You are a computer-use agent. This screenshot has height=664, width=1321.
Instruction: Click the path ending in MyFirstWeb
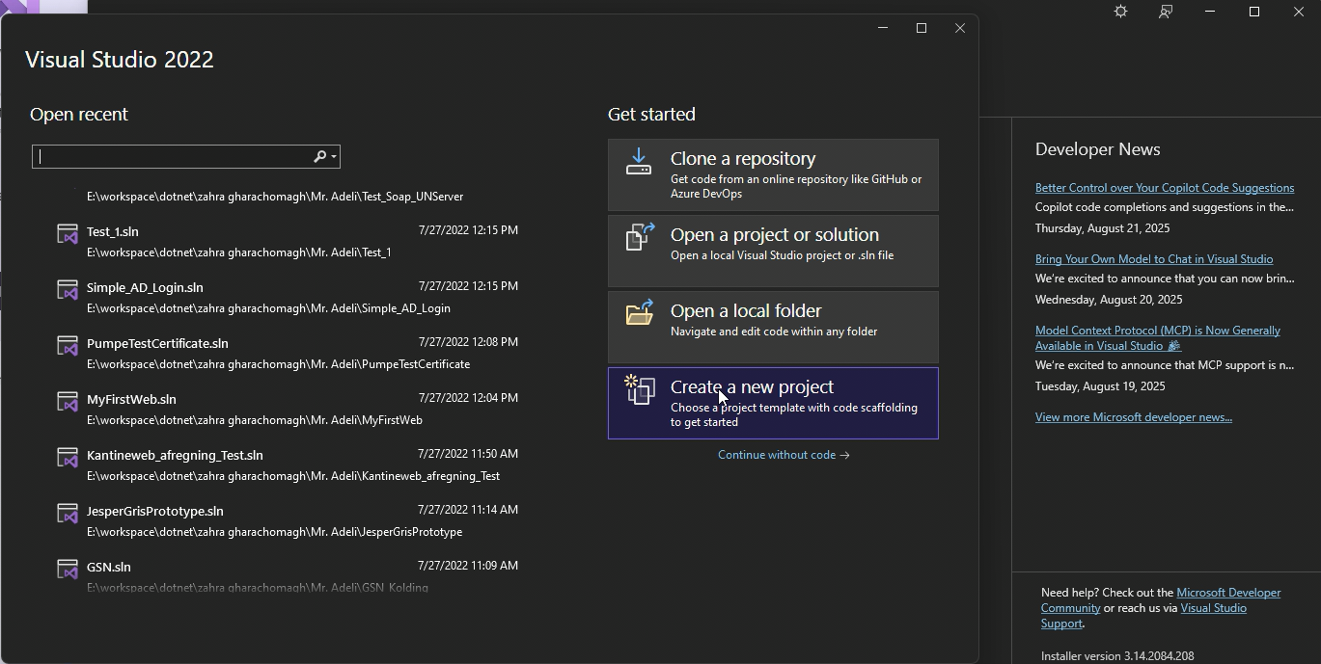(255, 420)
